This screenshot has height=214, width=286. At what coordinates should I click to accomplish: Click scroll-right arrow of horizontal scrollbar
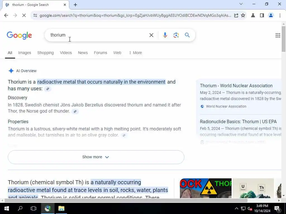coord(279,200)
